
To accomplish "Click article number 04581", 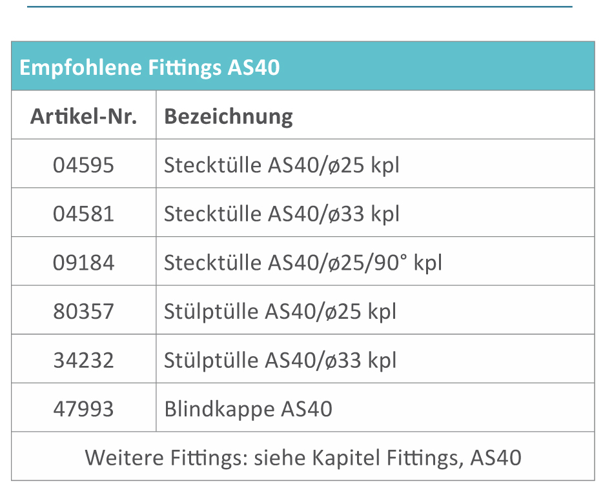I will point(83,214).
